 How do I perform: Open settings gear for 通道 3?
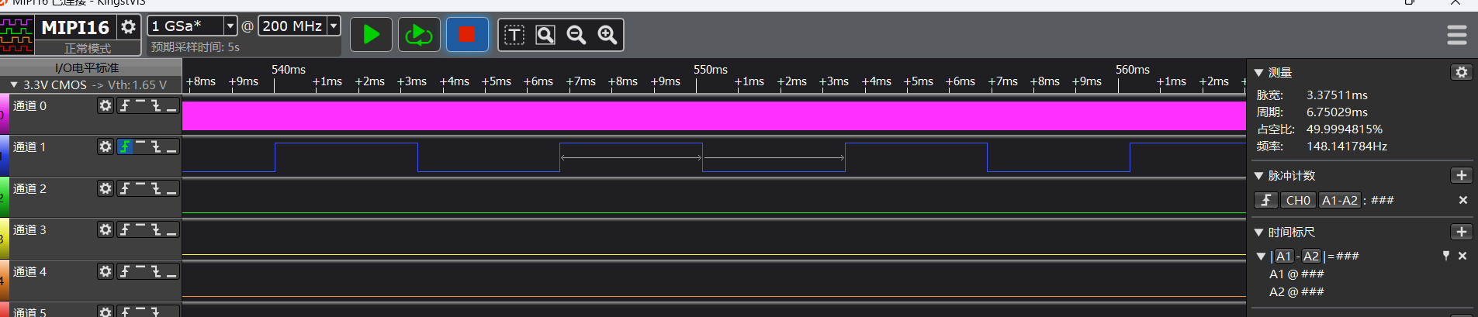tap(106, 229)
